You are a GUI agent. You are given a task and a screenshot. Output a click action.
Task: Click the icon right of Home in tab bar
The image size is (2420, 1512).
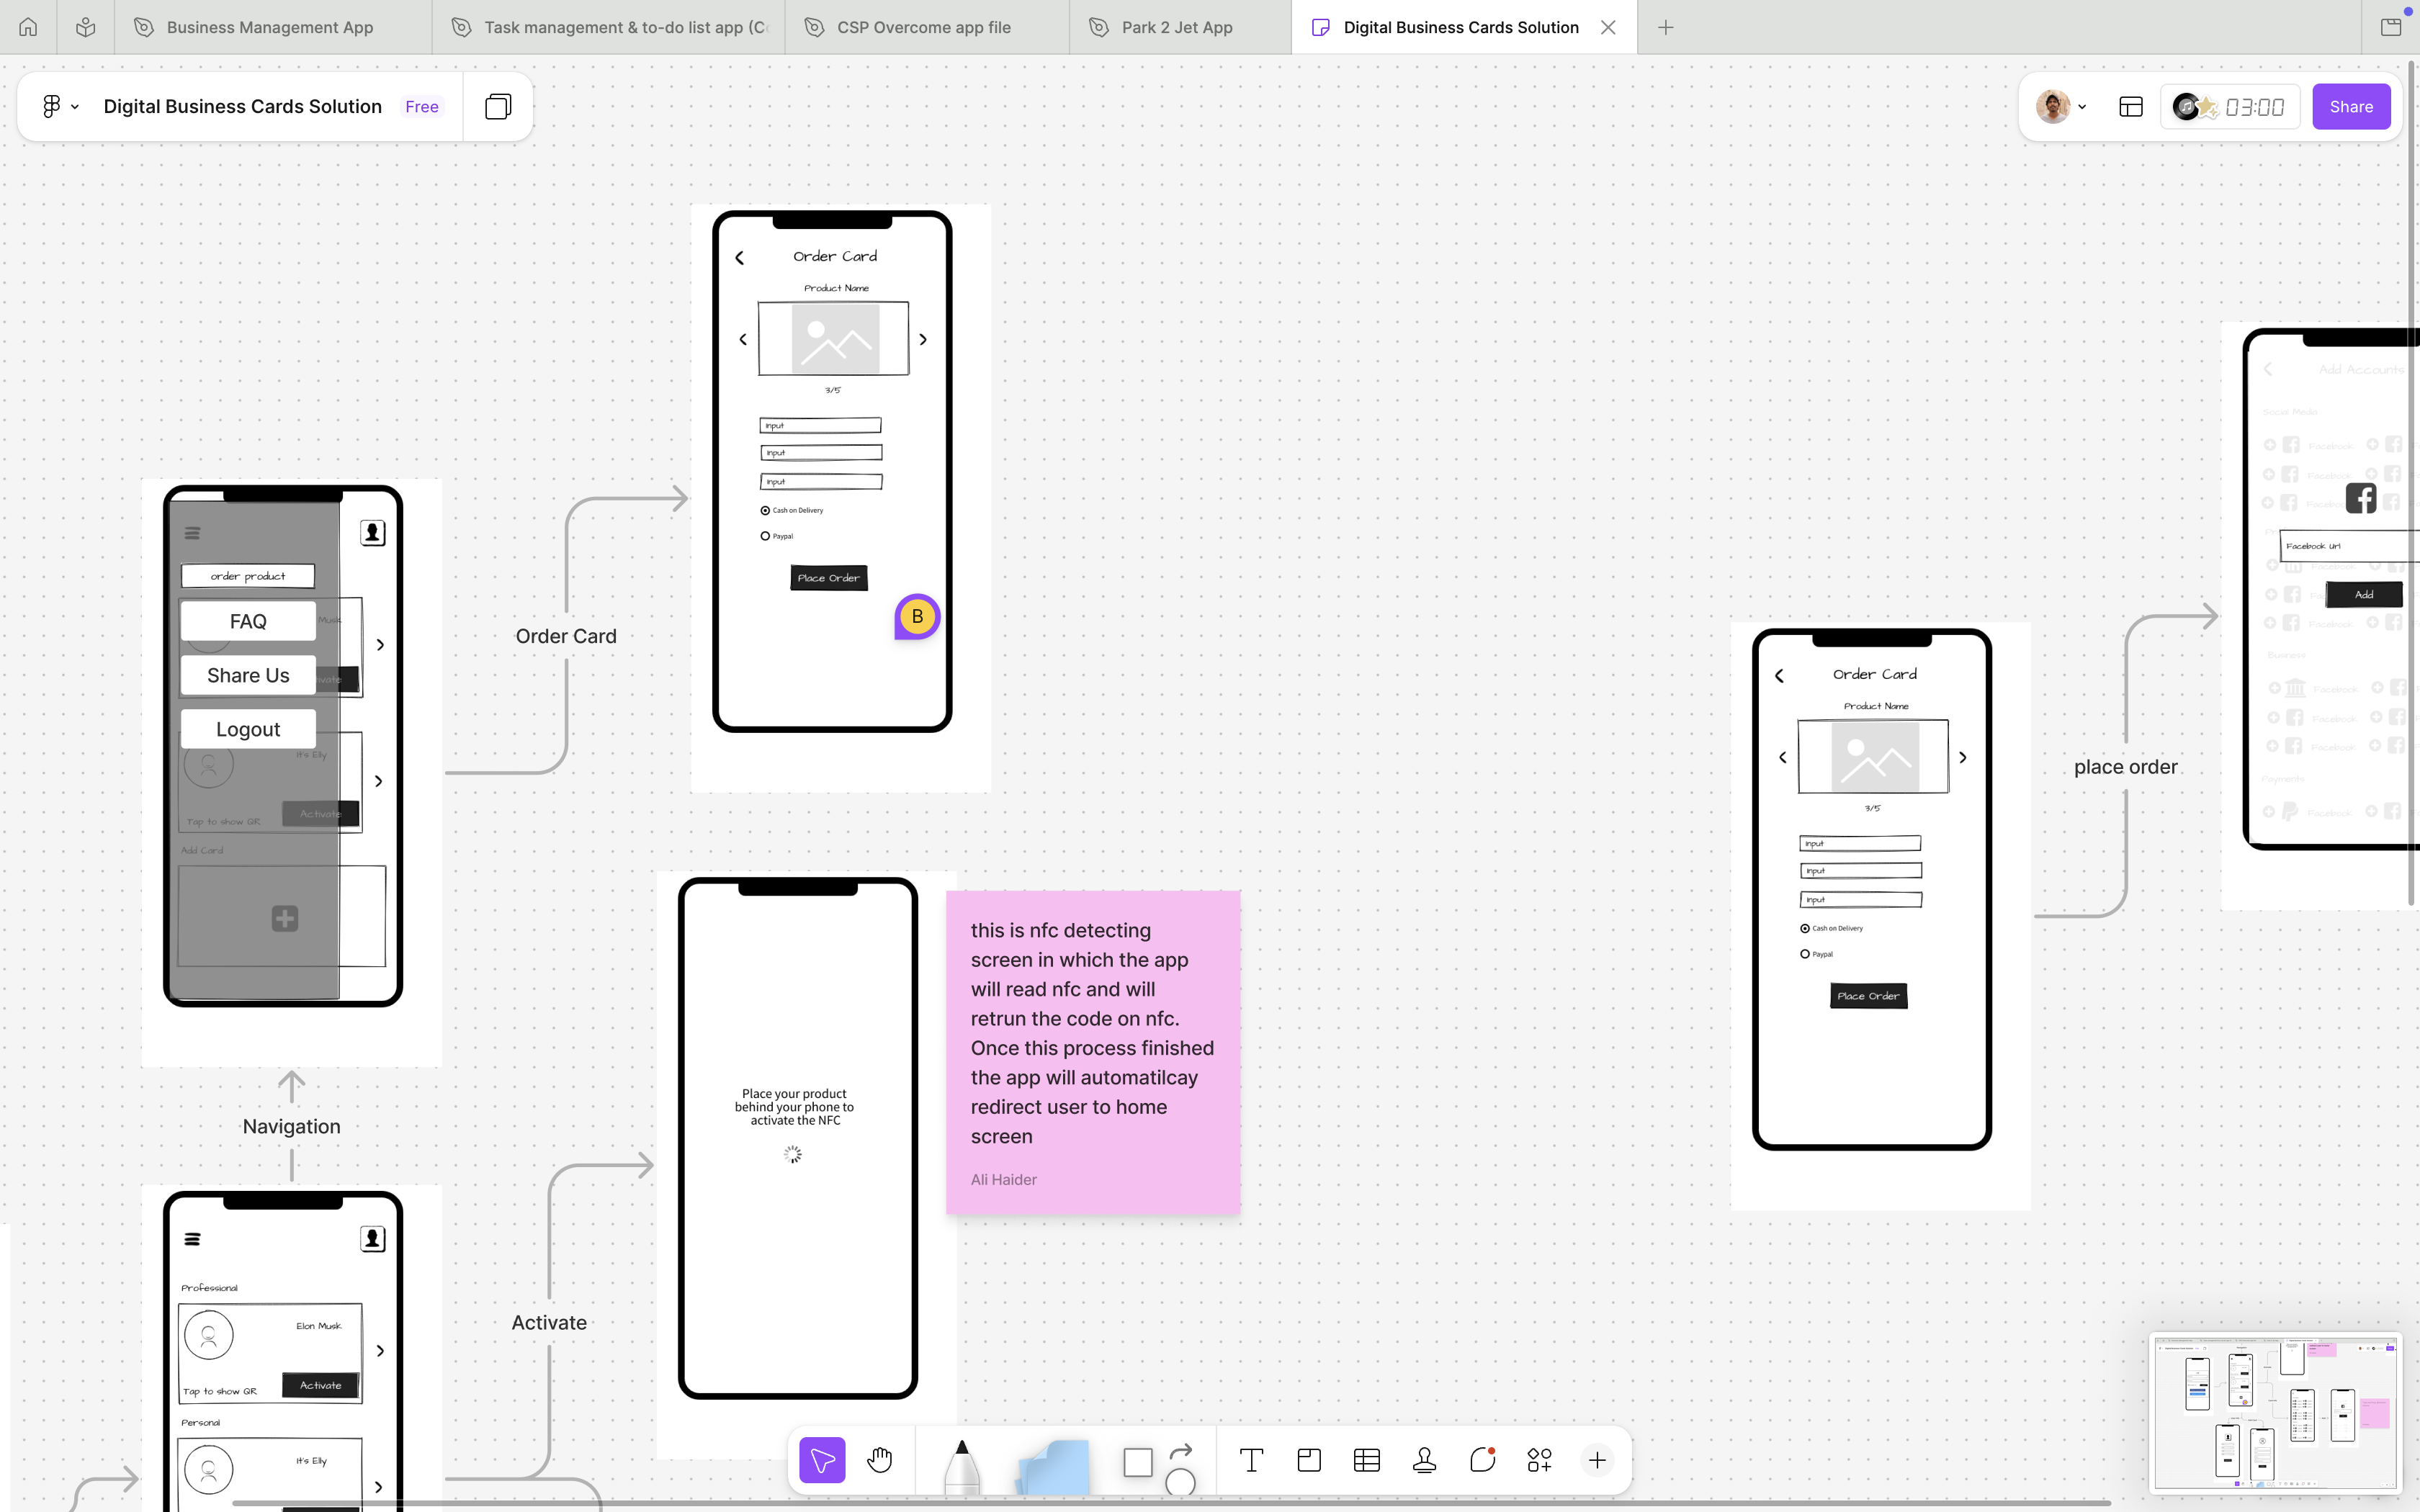(x=86, y=27)
